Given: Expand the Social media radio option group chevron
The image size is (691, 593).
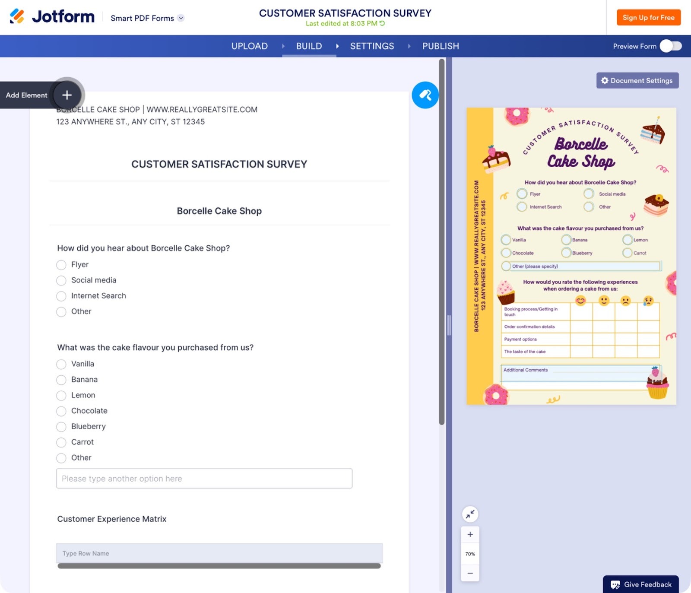Looking at the screenshot, I should [x=61, y=280].
